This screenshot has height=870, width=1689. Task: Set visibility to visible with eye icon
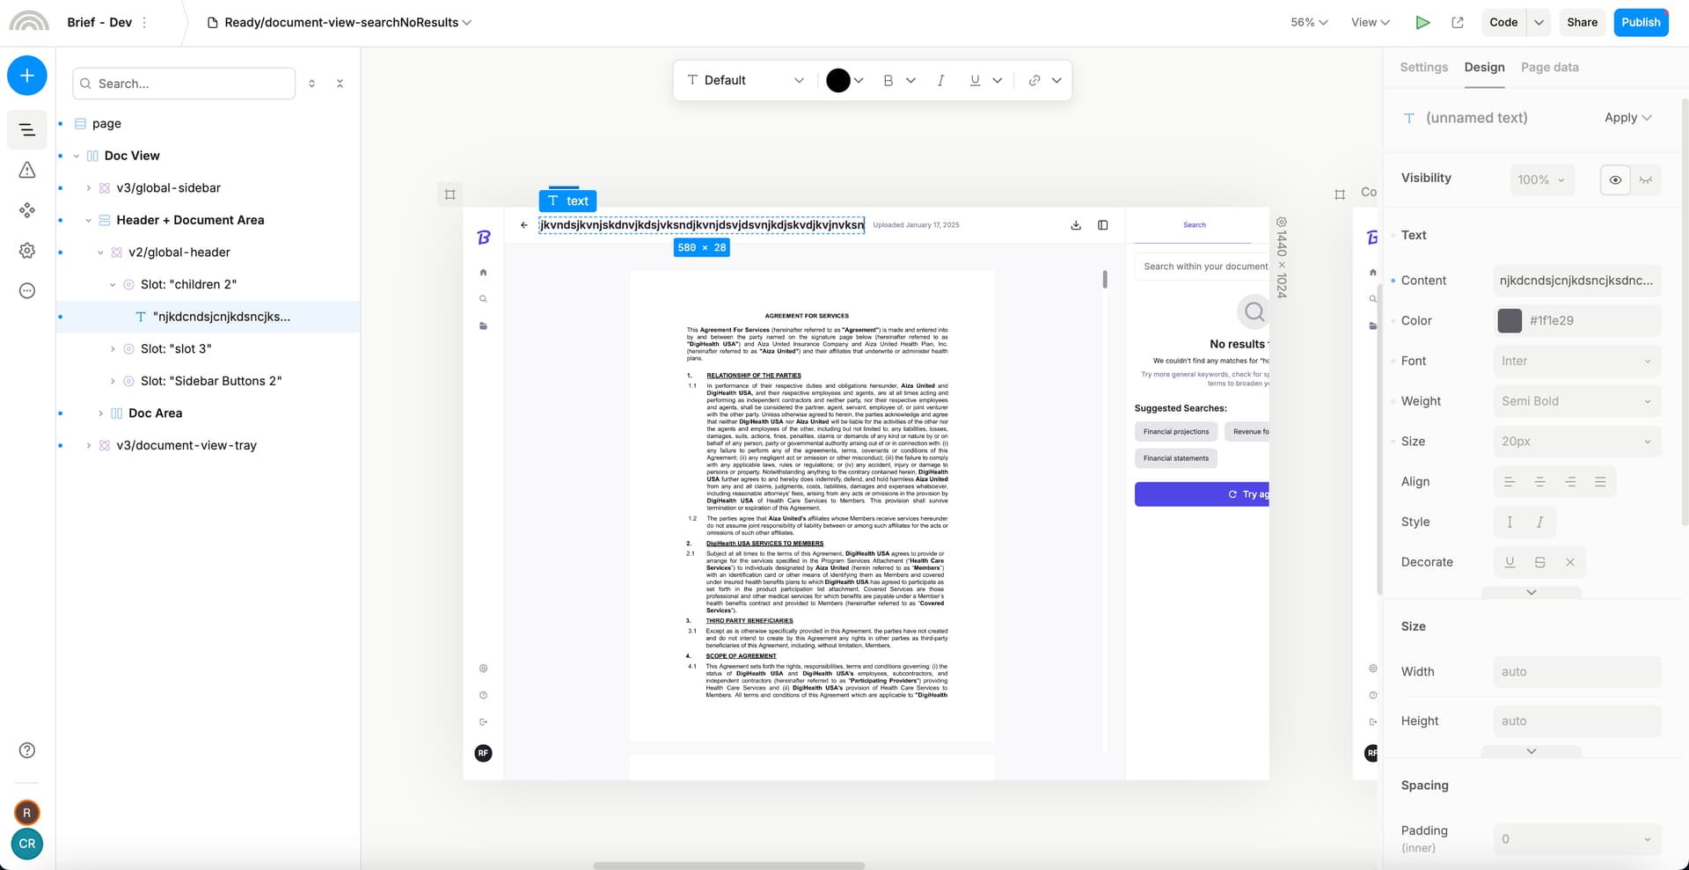pos(1615,179)
